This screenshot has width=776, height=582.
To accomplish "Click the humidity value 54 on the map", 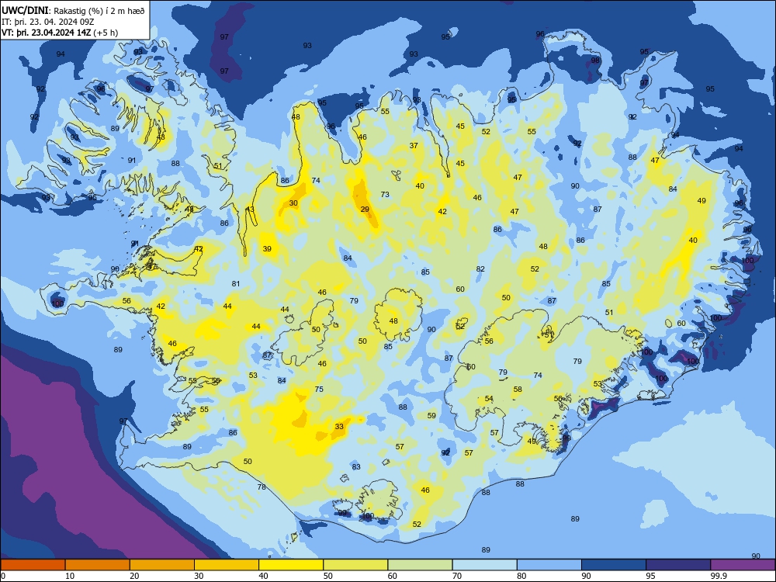I will 489,399.
